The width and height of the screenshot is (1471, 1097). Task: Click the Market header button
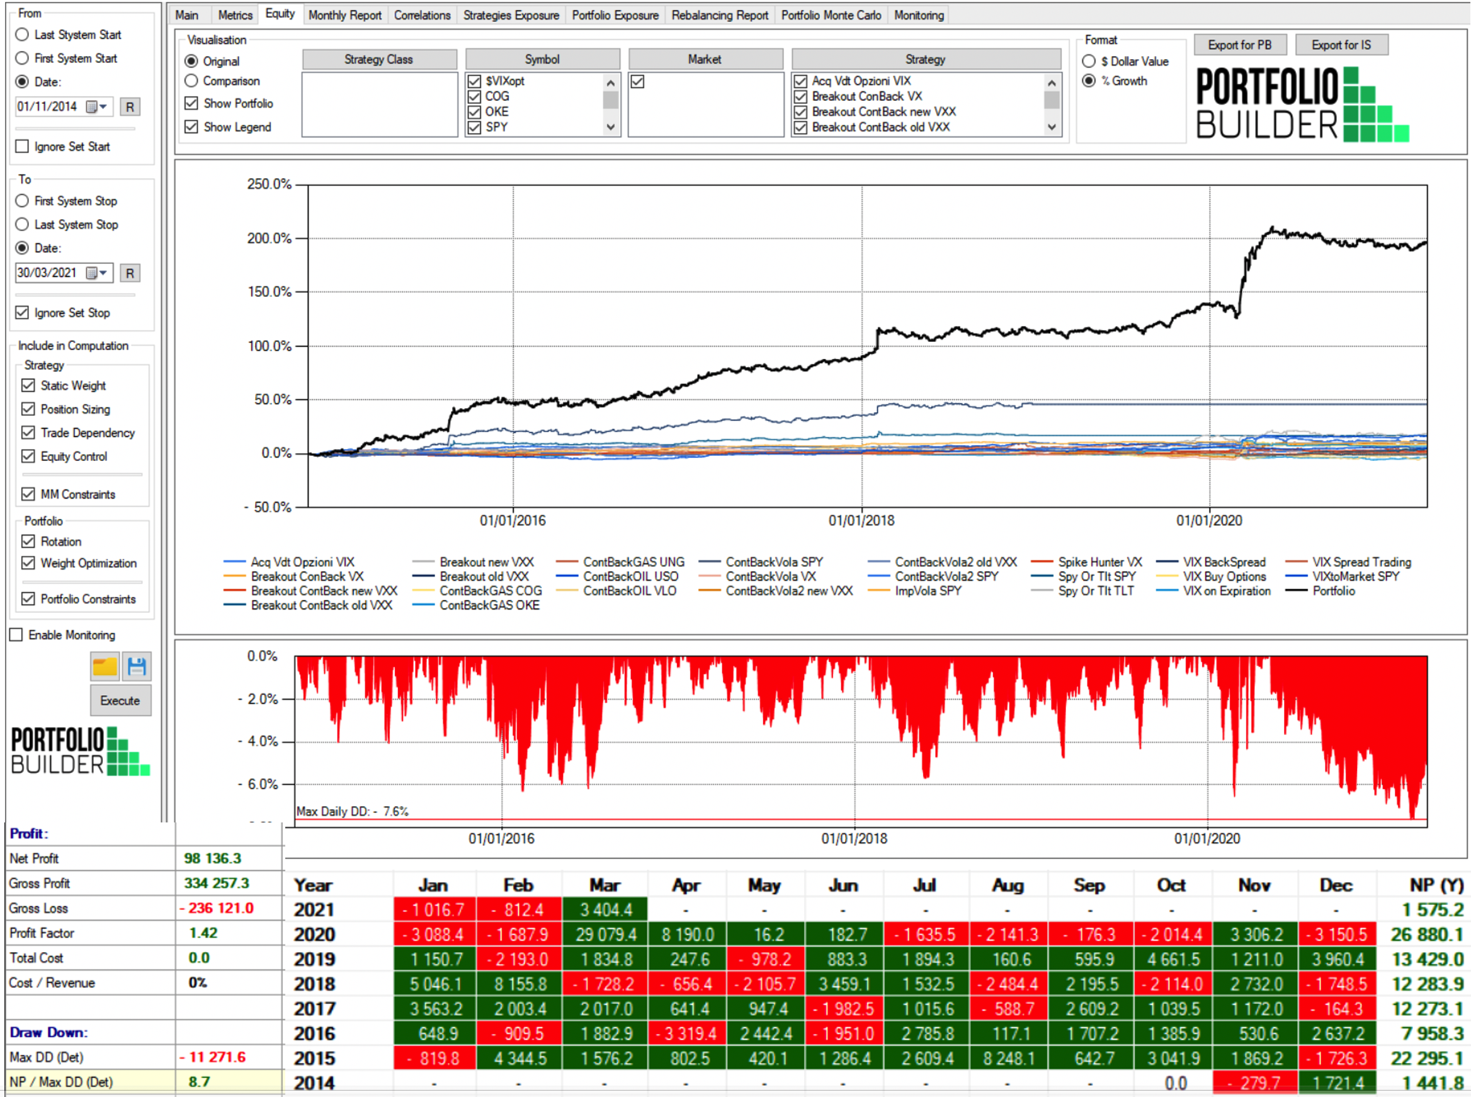pos(705,59)
